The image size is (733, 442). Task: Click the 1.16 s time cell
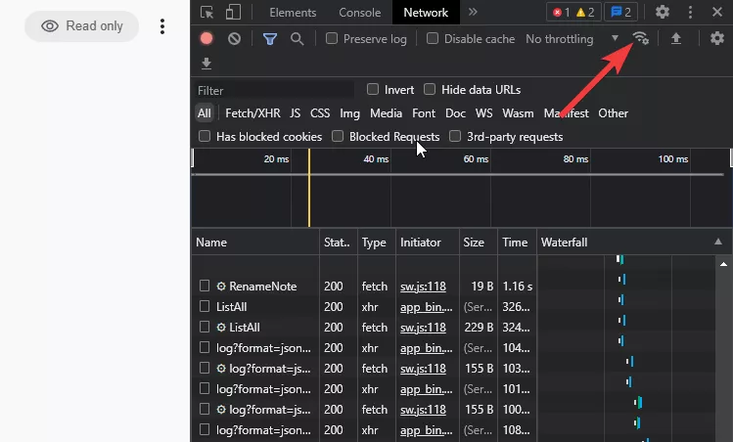517,286
